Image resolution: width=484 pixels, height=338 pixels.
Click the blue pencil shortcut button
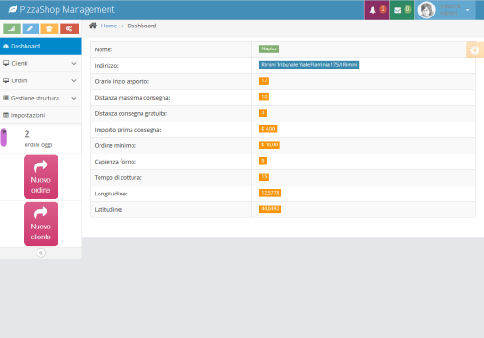pyautogui.click(x=30, y=28)
